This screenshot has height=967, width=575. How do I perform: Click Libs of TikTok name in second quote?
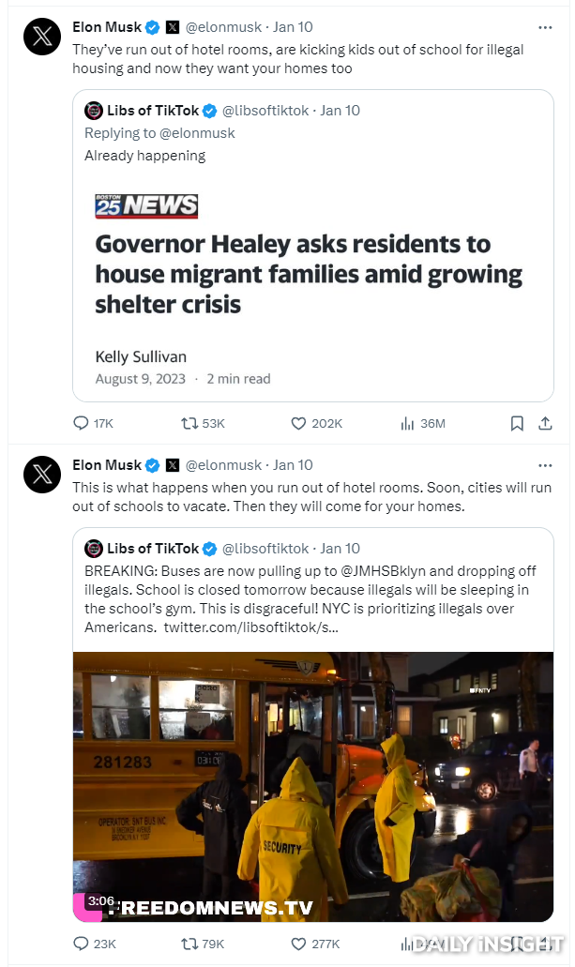[x=153, y=549]
